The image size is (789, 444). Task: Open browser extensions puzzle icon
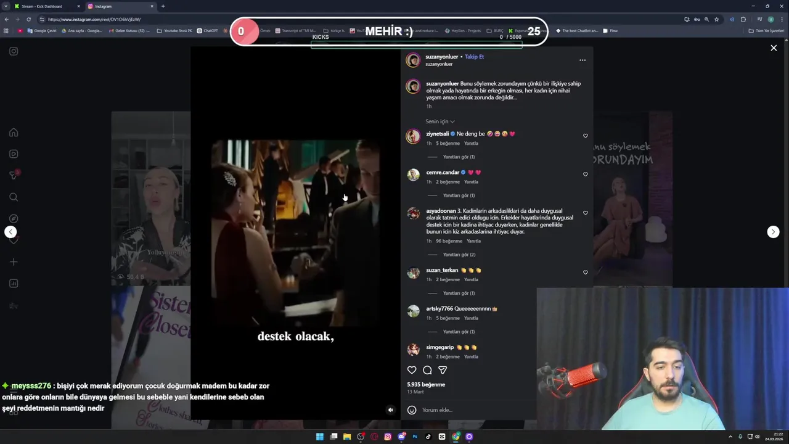[743, 19]
